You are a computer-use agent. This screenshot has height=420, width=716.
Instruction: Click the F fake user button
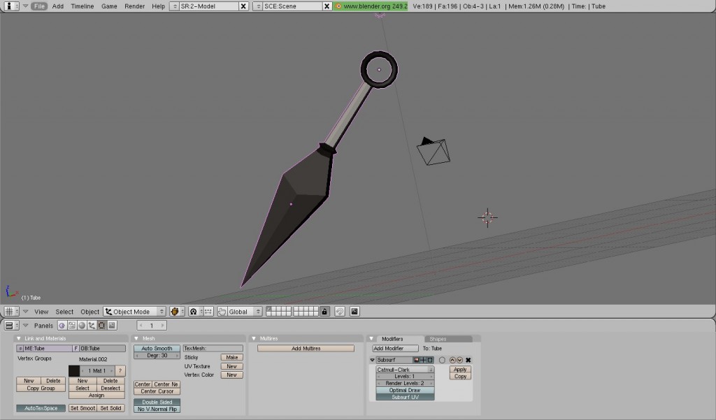76,348
